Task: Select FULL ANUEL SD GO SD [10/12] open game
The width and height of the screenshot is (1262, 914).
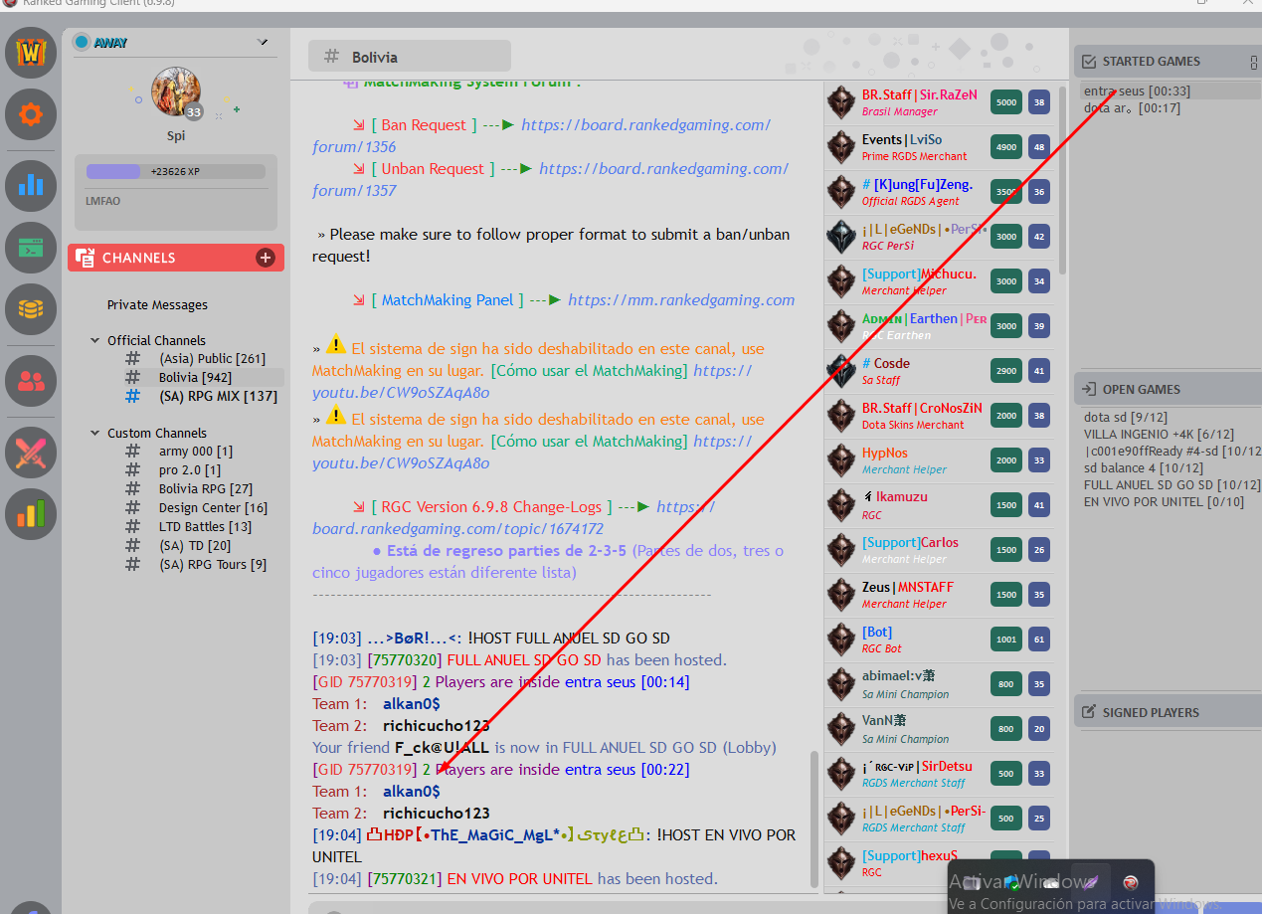Action: point(1172,485)
